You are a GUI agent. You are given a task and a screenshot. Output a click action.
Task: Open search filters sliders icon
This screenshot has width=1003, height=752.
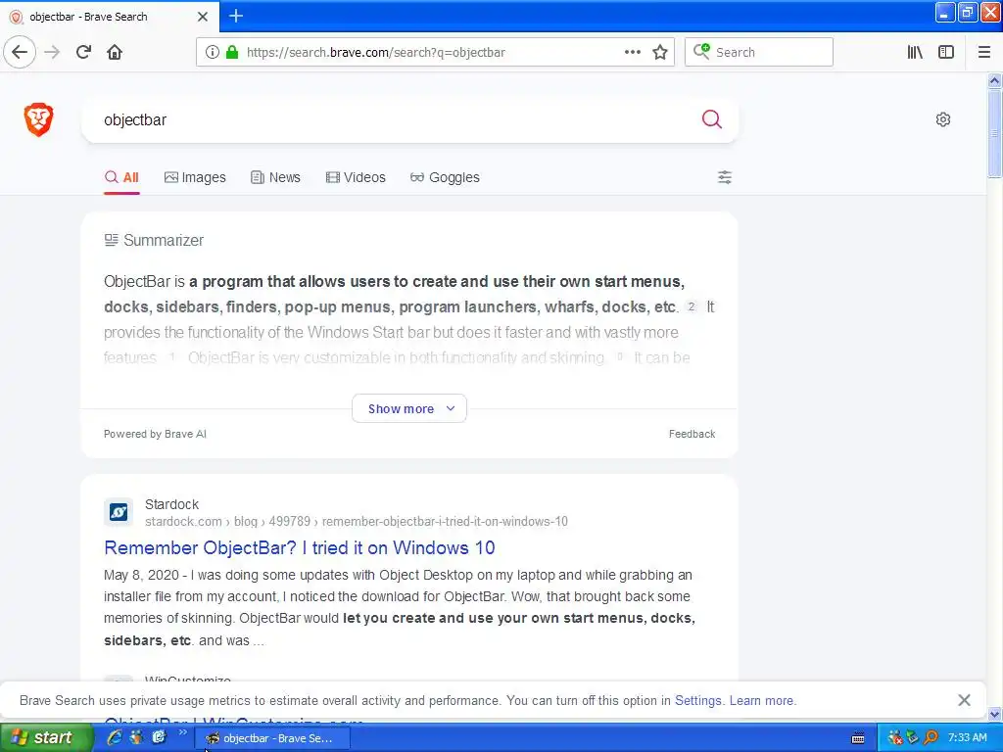[724, 177]
